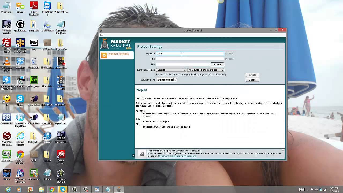The image size is (343, 193).
Task: Collapse the sidebar using the left arrow
Action: 133,155
